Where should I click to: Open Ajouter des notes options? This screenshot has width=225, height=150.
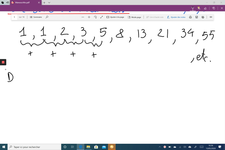[176, 17]
